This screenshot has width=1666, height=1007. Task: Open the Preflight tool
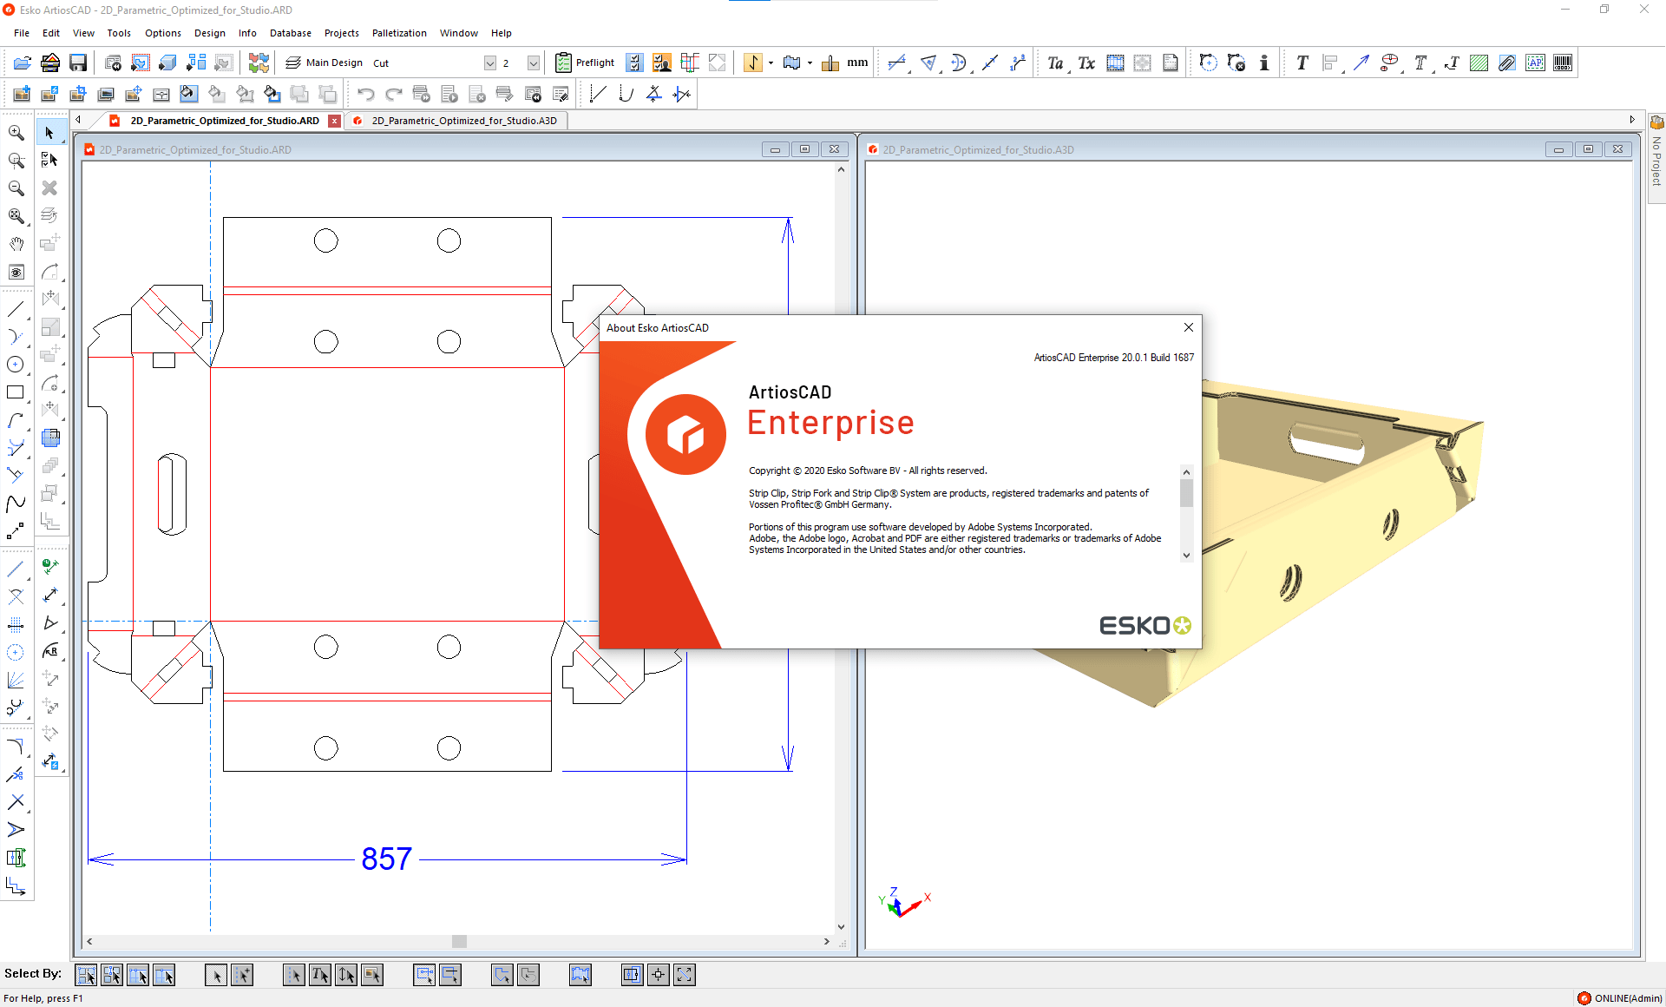click(585, 63)
